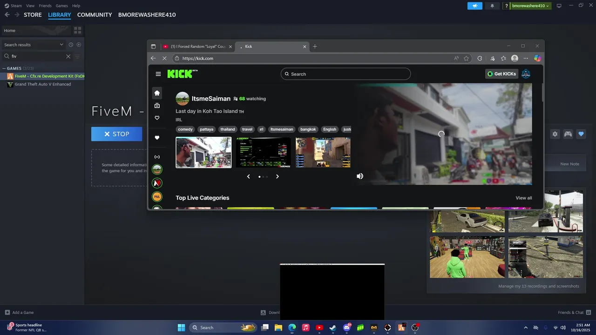This screenshot has height=335, width=596.
Task: Click the Edge Copilot icon
Action: point(537,58)
